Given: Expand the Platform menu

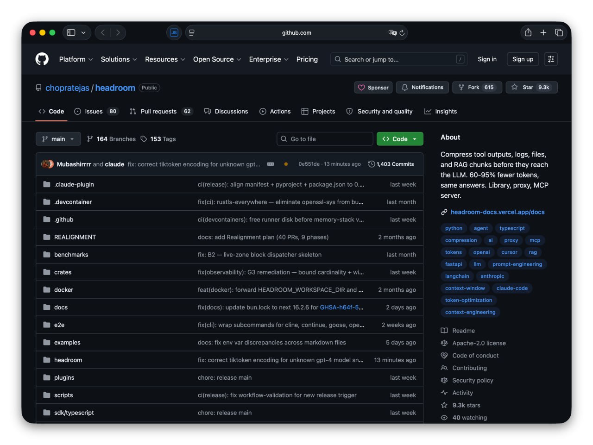Looking at the screenshot, I should pyautogui.click(x=76, y=59).
